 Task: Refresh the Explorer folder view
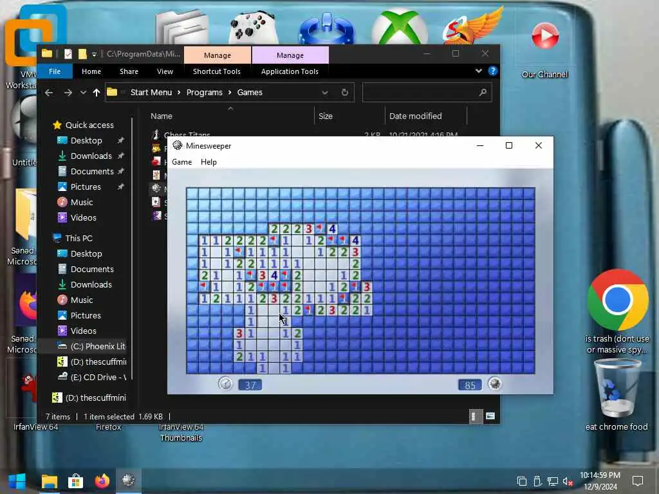click(345, 93)
